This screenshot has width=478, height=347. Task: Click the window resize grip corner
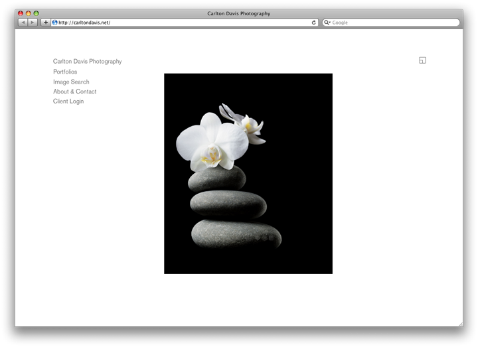point(461,324)
